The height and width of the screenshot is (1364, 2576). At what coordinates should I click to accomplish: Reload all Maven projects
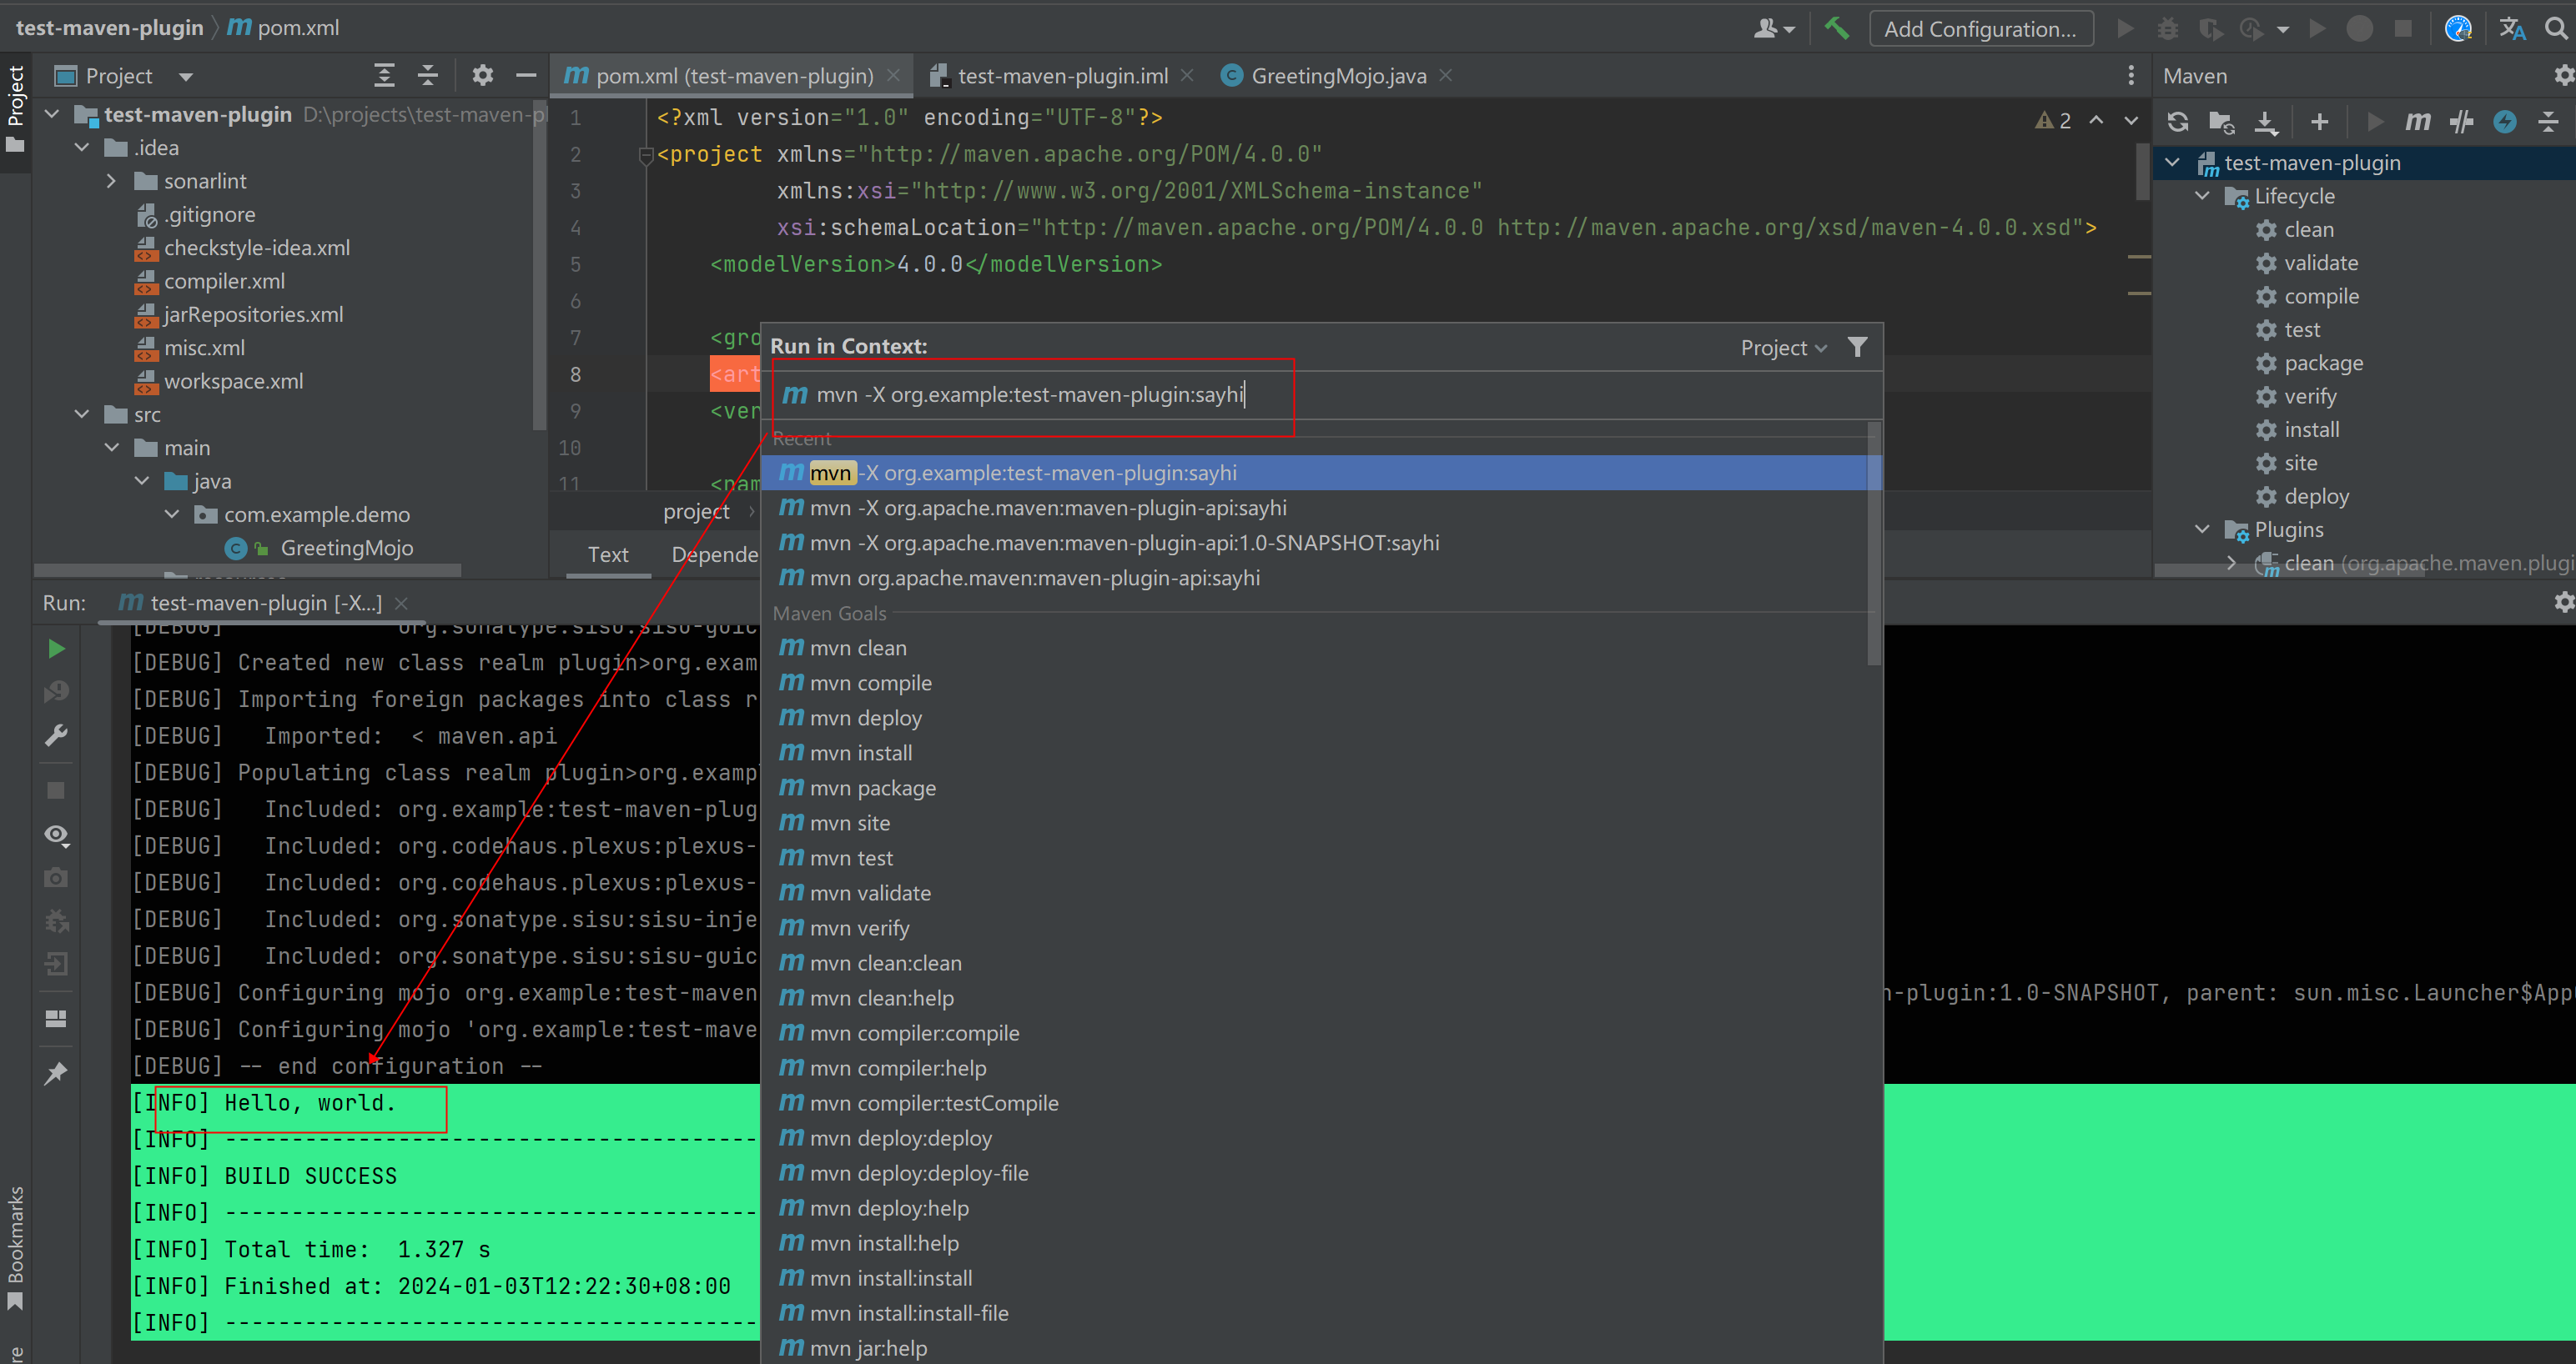(x=2177, y=122)
